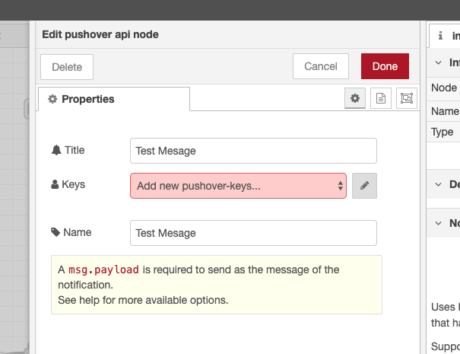Open the node description document icon

point(381,99)
